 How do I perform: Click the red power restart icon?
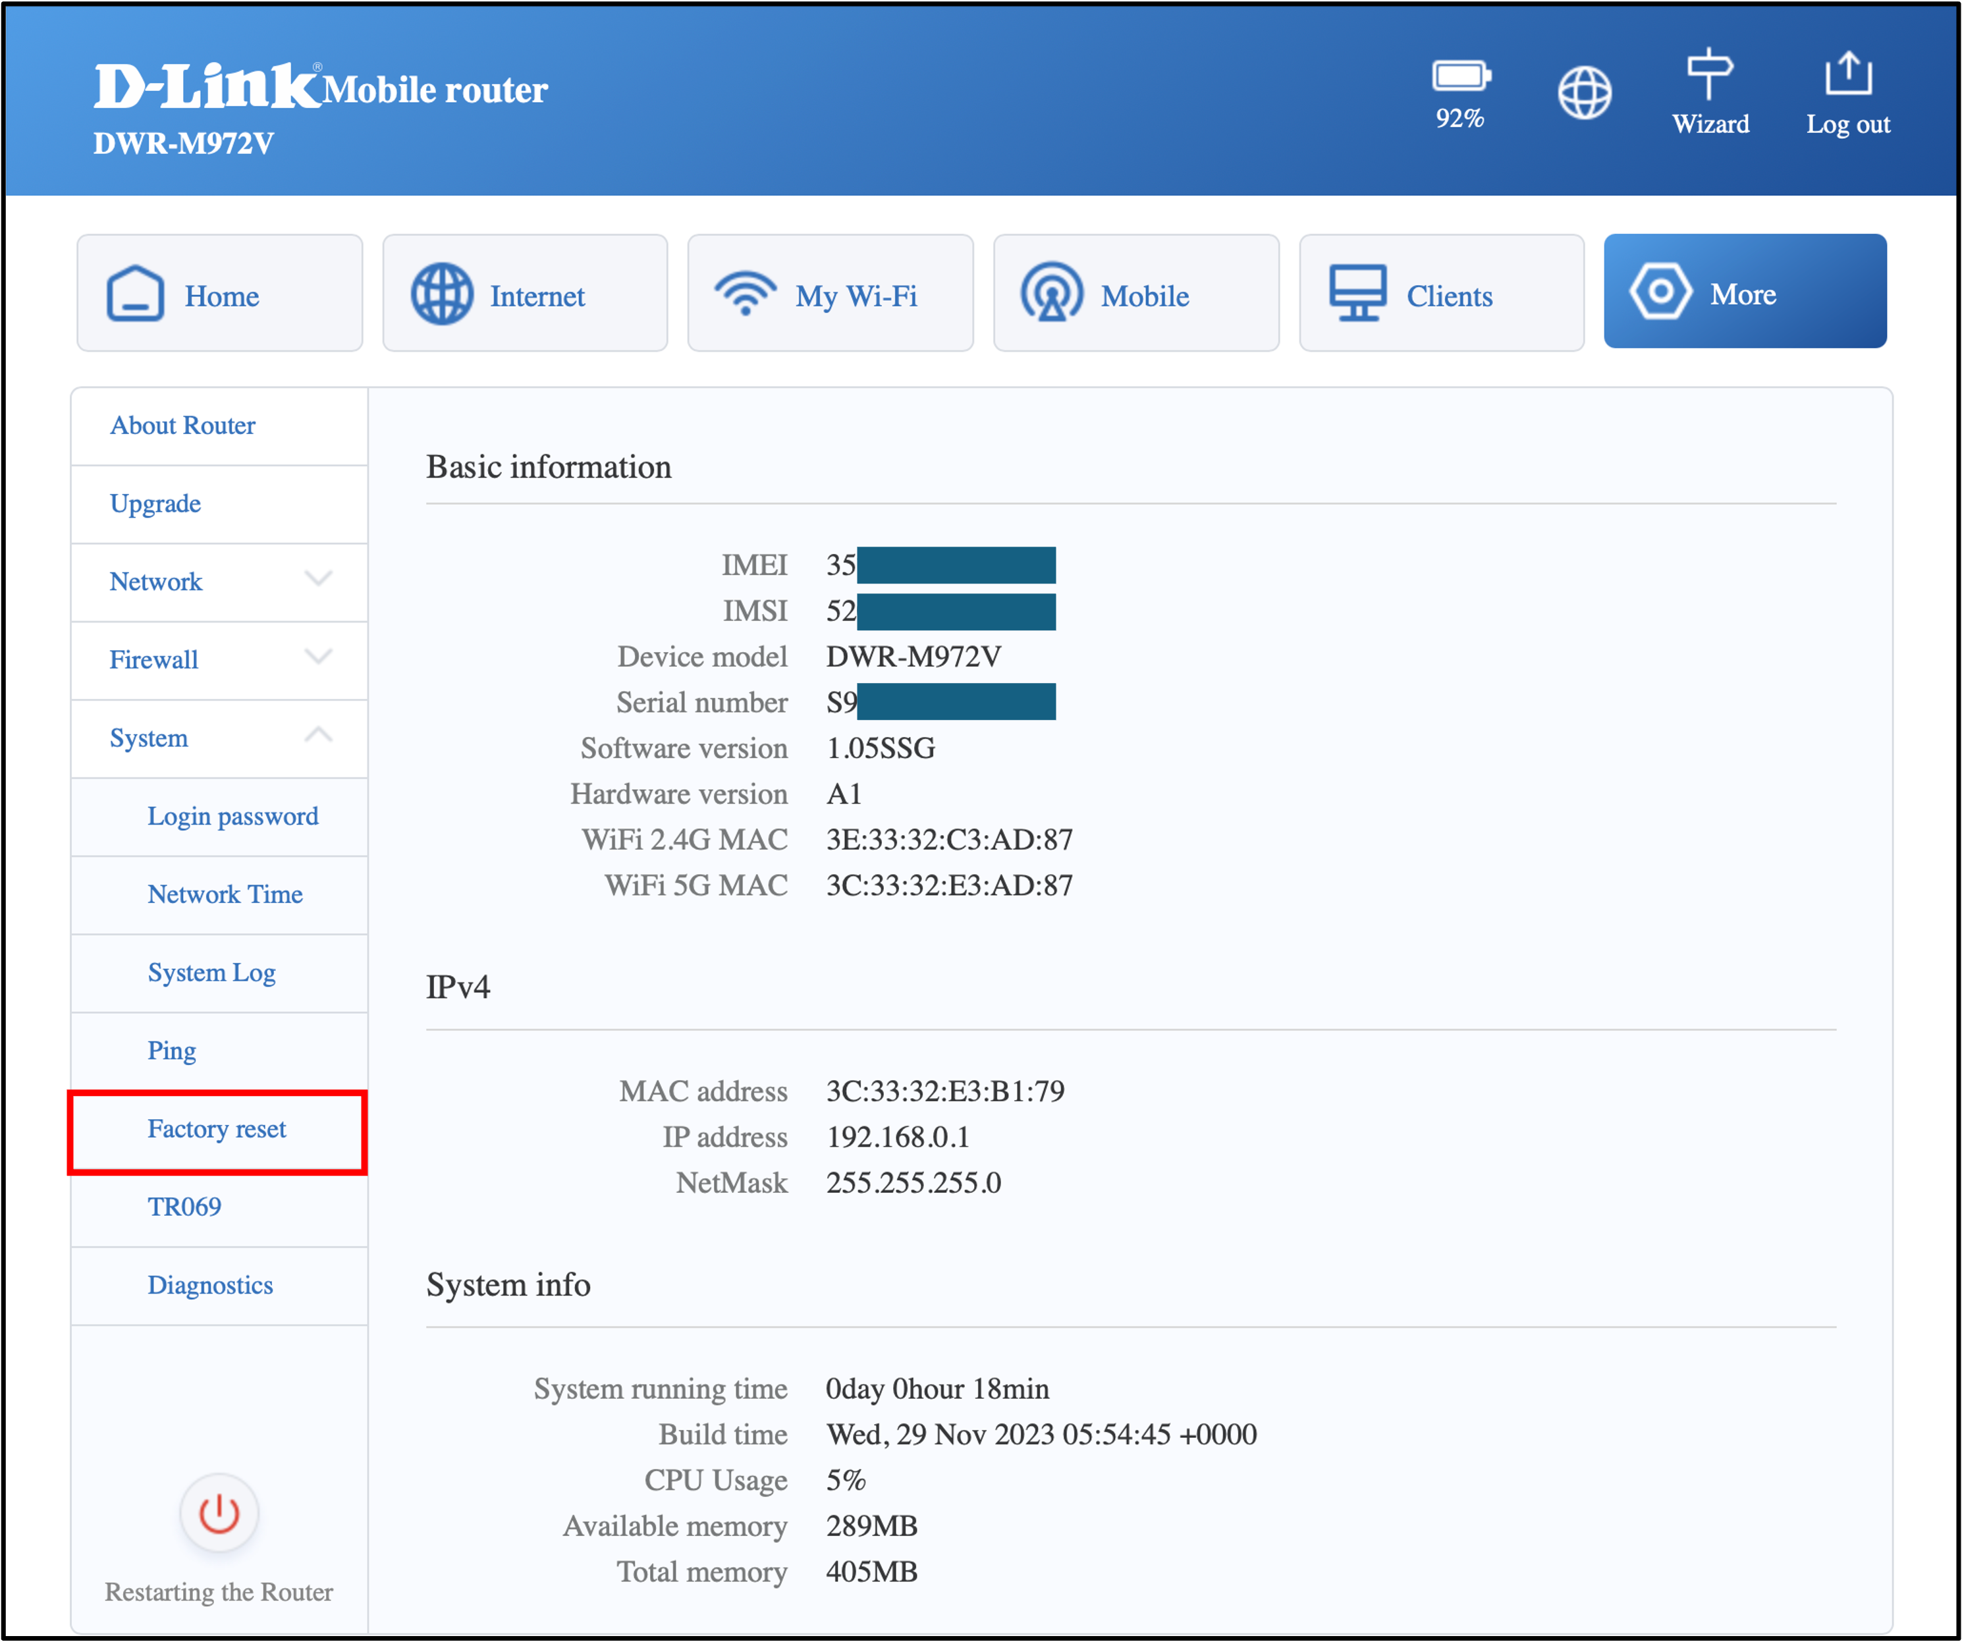tap(219, 1513)
